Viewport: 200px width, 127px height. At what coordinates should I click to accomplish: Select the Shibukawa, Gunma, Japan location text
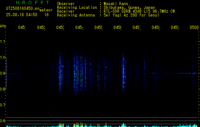coord(129,8)
